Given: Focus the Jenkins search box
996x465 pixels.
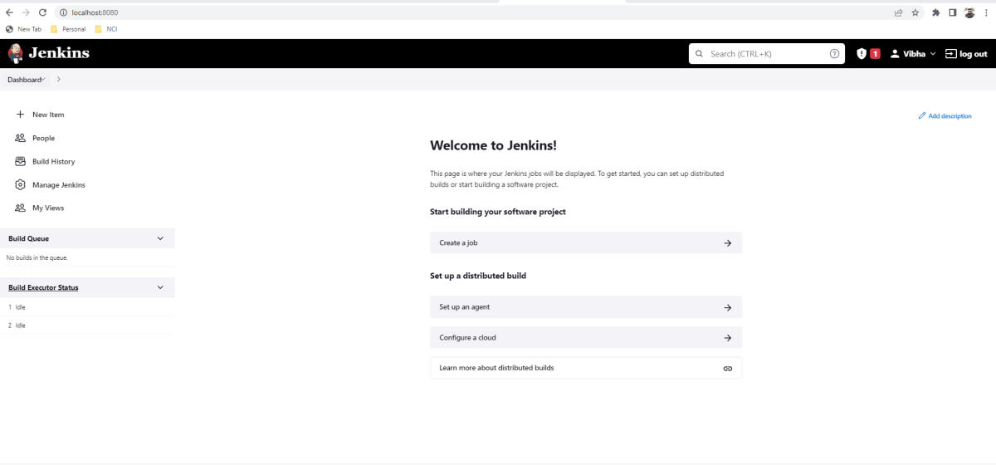Looking at the screenshot, I should click(764, 54).
